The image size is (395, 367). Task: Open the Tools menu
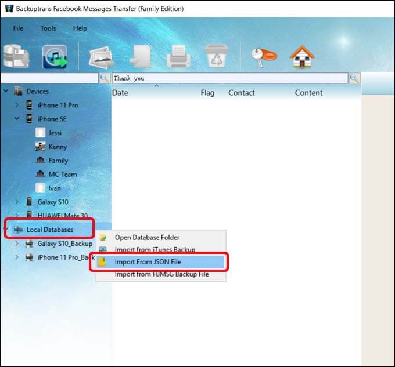pos(48,28)
